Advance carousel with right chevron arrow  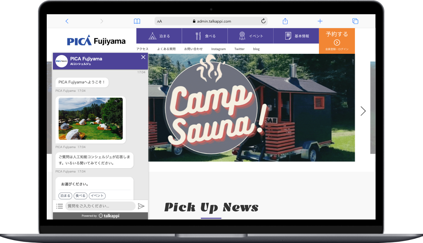click(x=363, y=111)
